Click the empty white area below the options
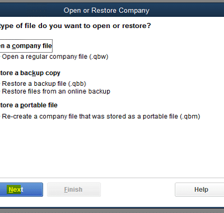The image size is (224, 213). [x=112, y=149]
